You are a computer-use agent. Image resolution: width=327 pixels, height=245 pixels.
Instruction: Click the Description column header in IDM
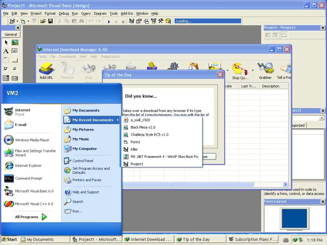pos(274,86)
